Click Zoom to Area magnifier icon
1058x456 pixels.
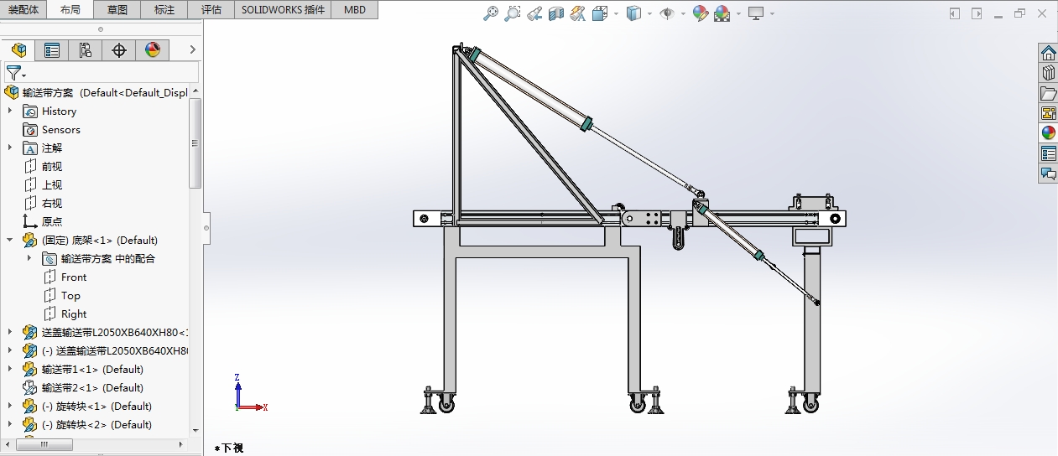coord(513,13)
